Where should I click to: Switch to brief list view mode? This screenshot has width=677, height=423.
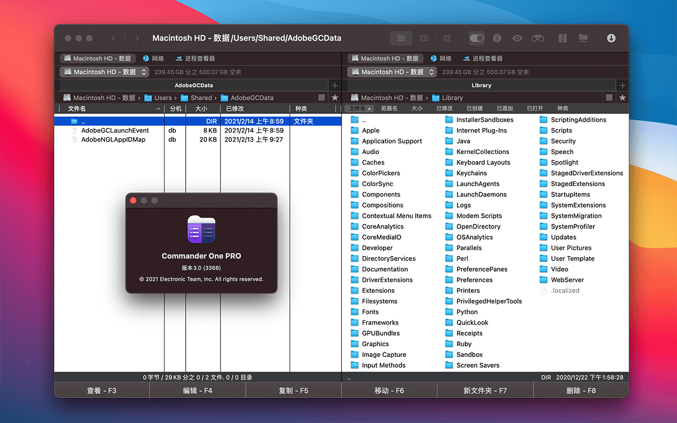coord(424,38)
